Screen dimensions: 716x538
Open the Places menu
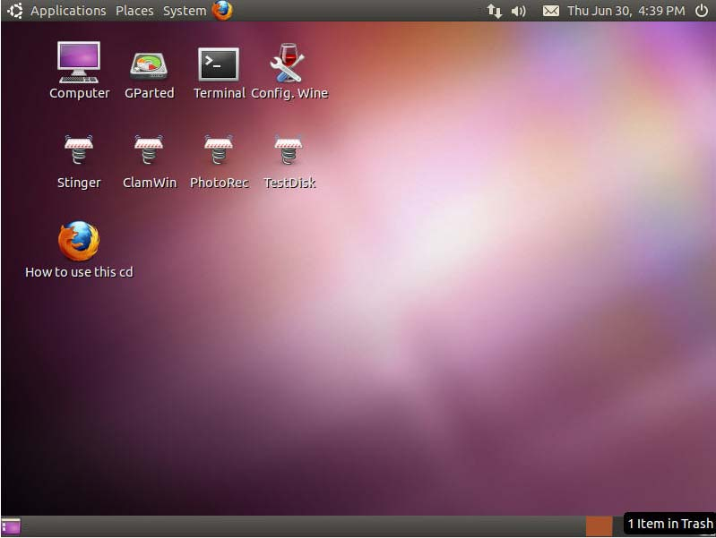pos(134,11)
